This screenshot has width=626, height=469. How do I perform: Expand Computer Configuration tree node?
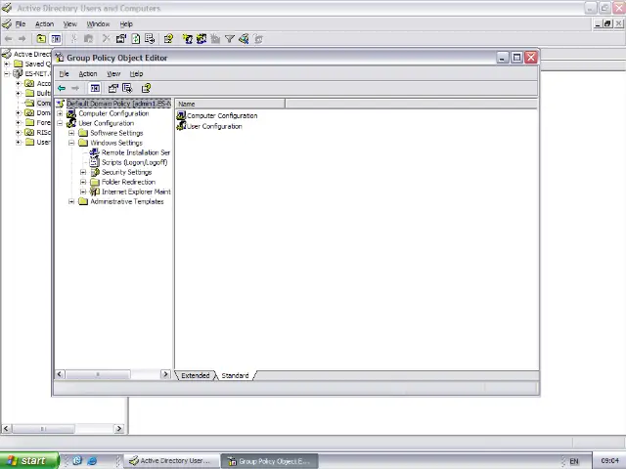pyautogui.click(x=60, y=113)
